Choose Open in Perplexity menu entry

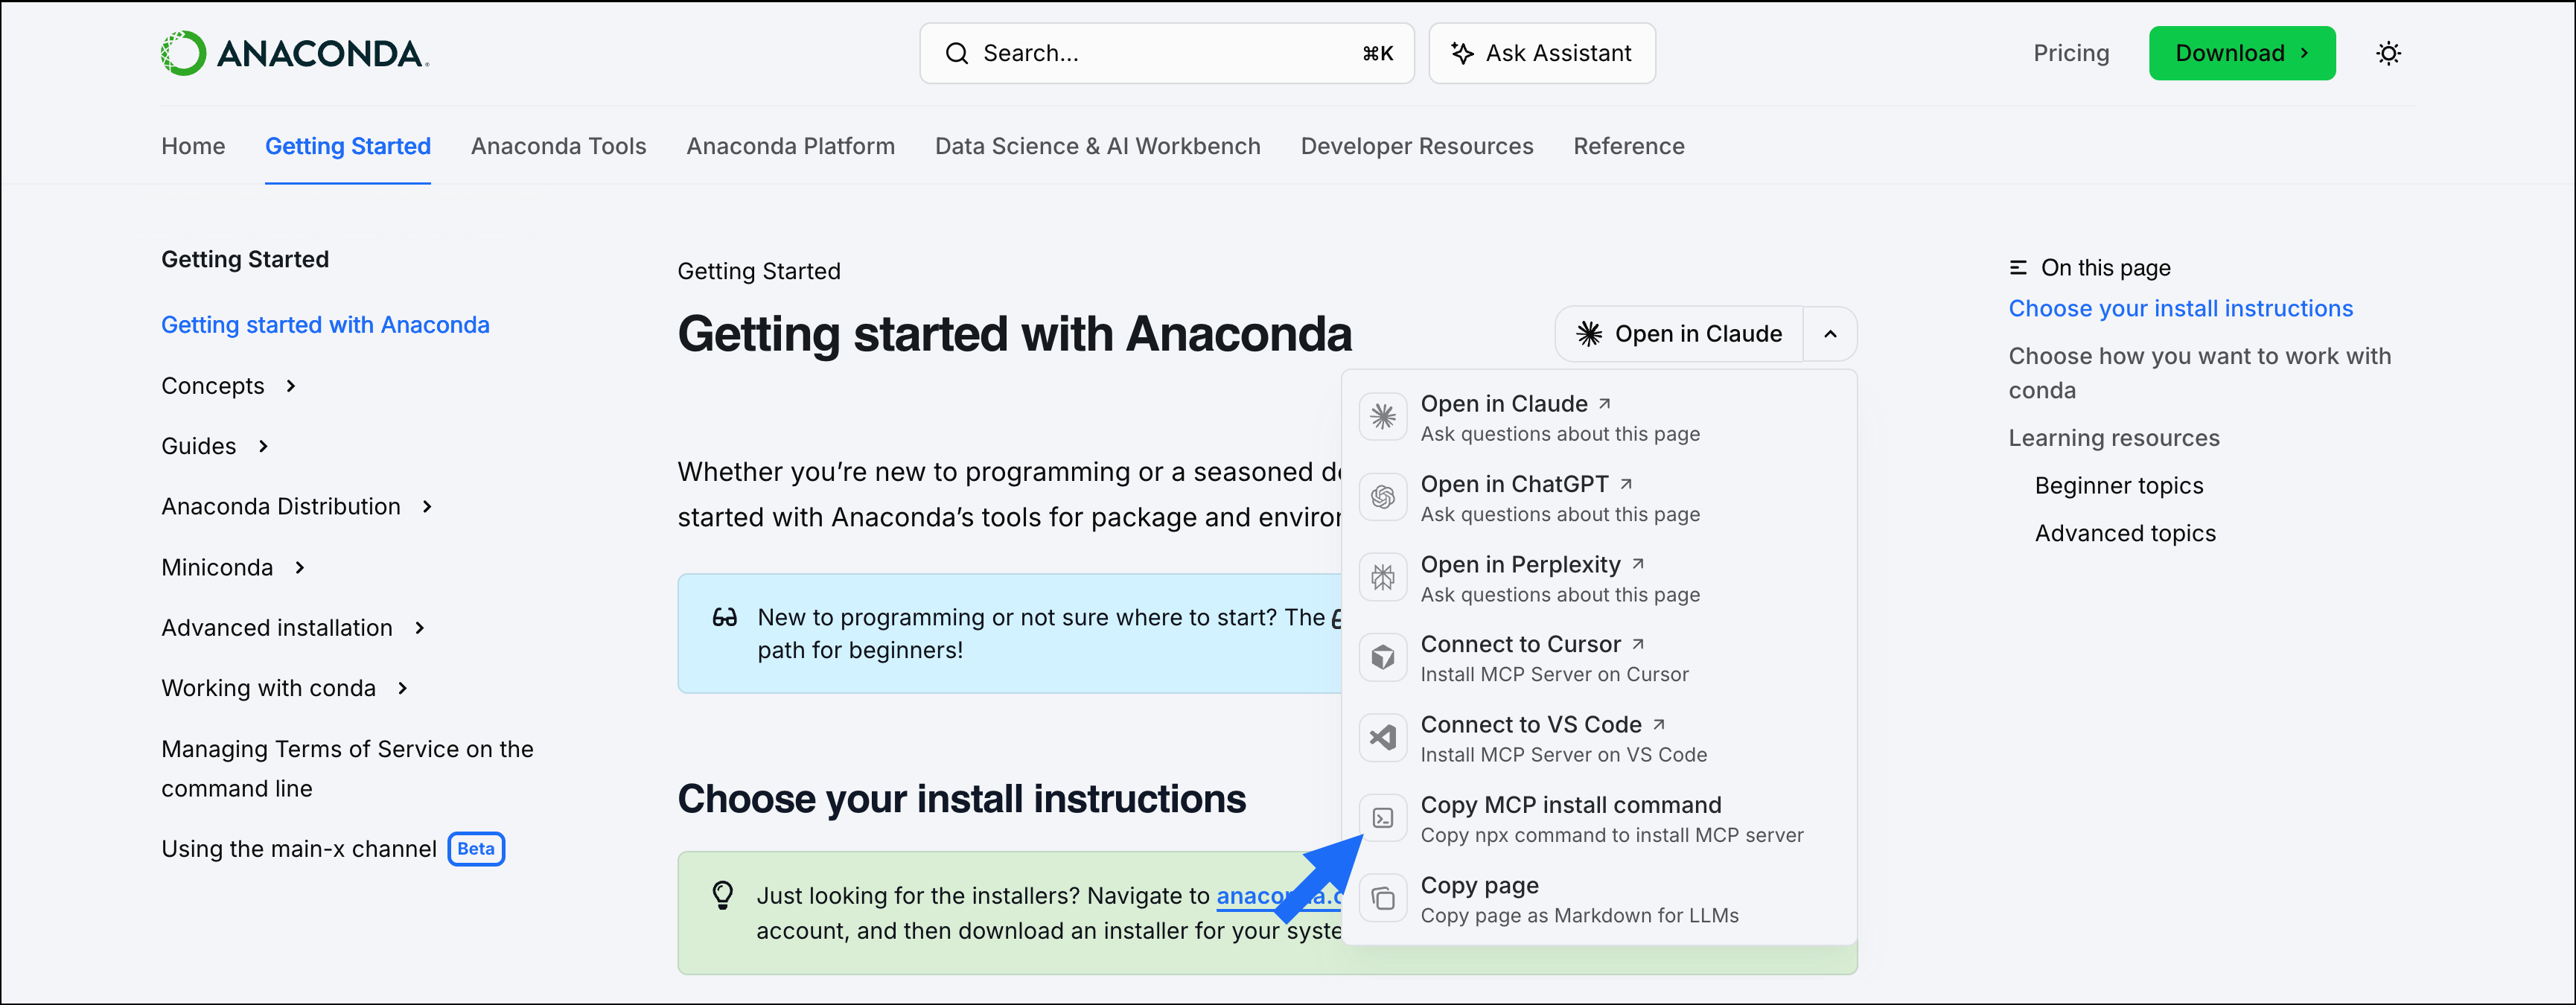click(1599, 577)
